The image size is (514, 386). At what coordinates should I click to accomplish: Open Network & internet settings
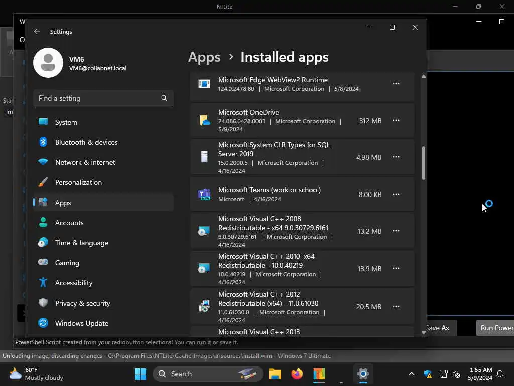[103, 162]
